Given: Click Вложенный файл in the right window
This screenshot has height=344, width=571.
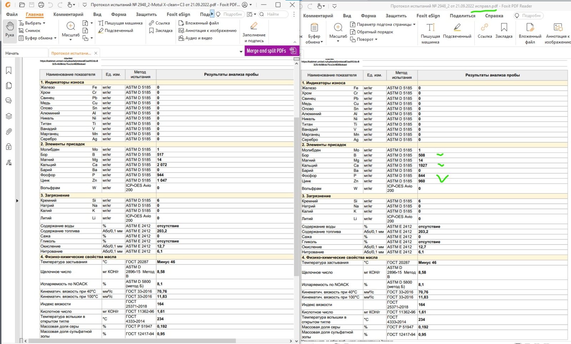Looking at the screenshot, I should pos(530,33).
